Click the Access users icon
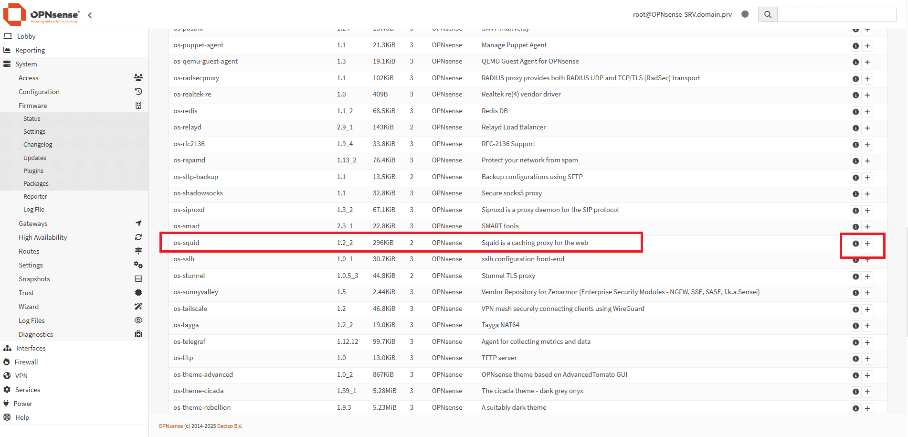The height and width of the screenshot is (437, 908). tap(138, 77)
